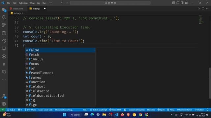Viewport: 211px width, 118px height.
Task: Open the Source Control view
Action: 4,25
